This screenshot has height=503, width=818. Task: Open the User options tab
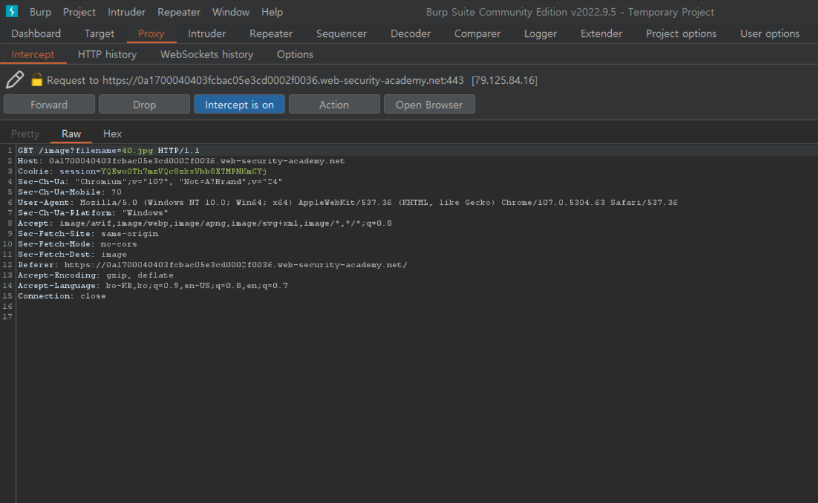[x=770, y=34]
